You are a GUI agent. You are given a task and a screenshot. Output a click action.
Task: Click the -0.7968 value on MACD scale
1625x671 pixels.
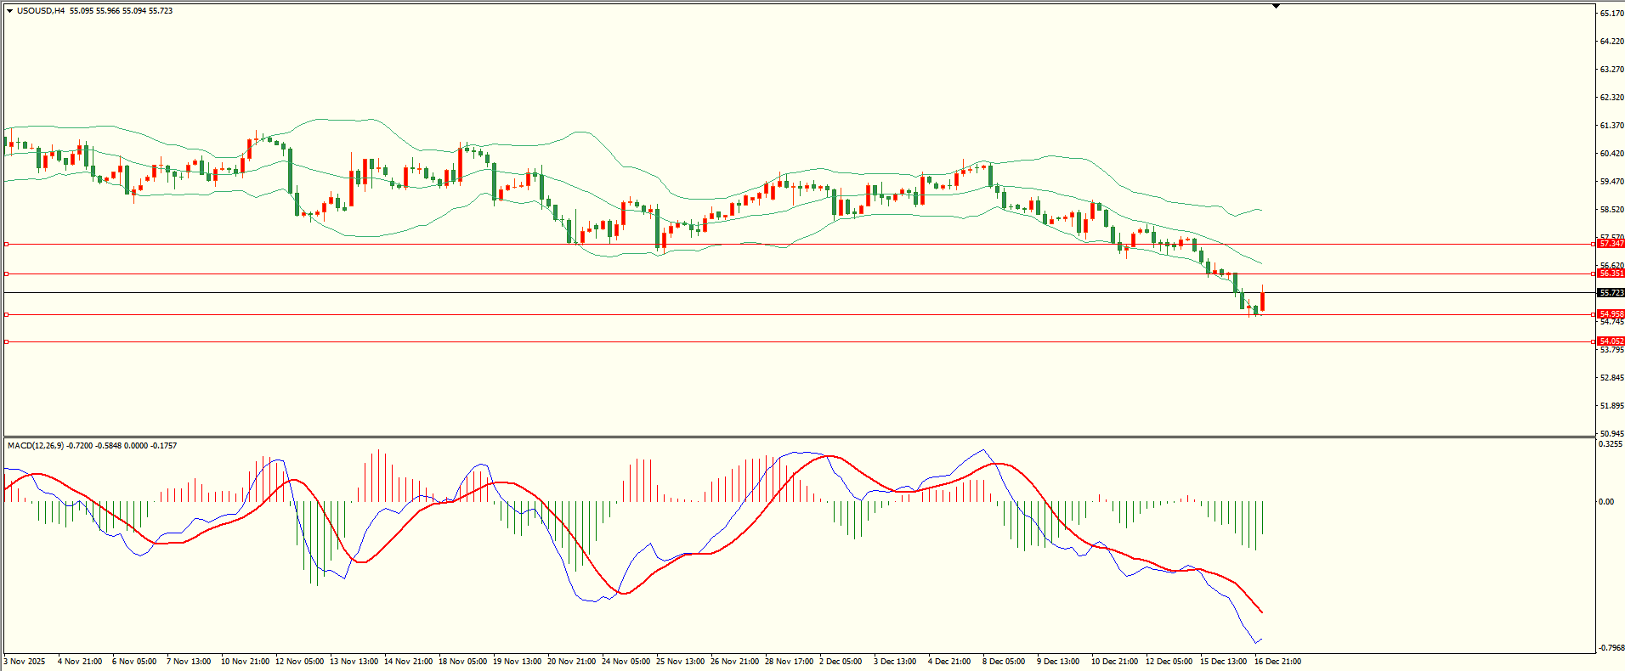[x=1611, y=648]
